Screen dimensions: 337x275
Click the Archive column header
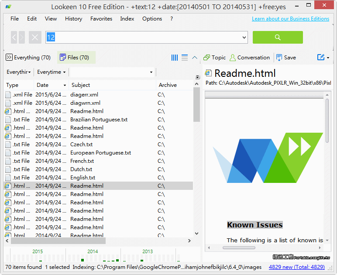click(x=174, y=85)
